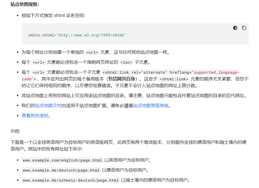Viewport: 259px width, 188px height.
Task: Follow the 查看其他准则 link
Action: pos(36,116)
